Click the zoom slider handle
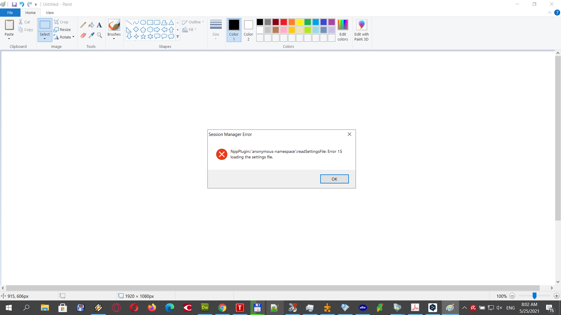Screen dimensions: 561x315 click(x=534, y=296)
